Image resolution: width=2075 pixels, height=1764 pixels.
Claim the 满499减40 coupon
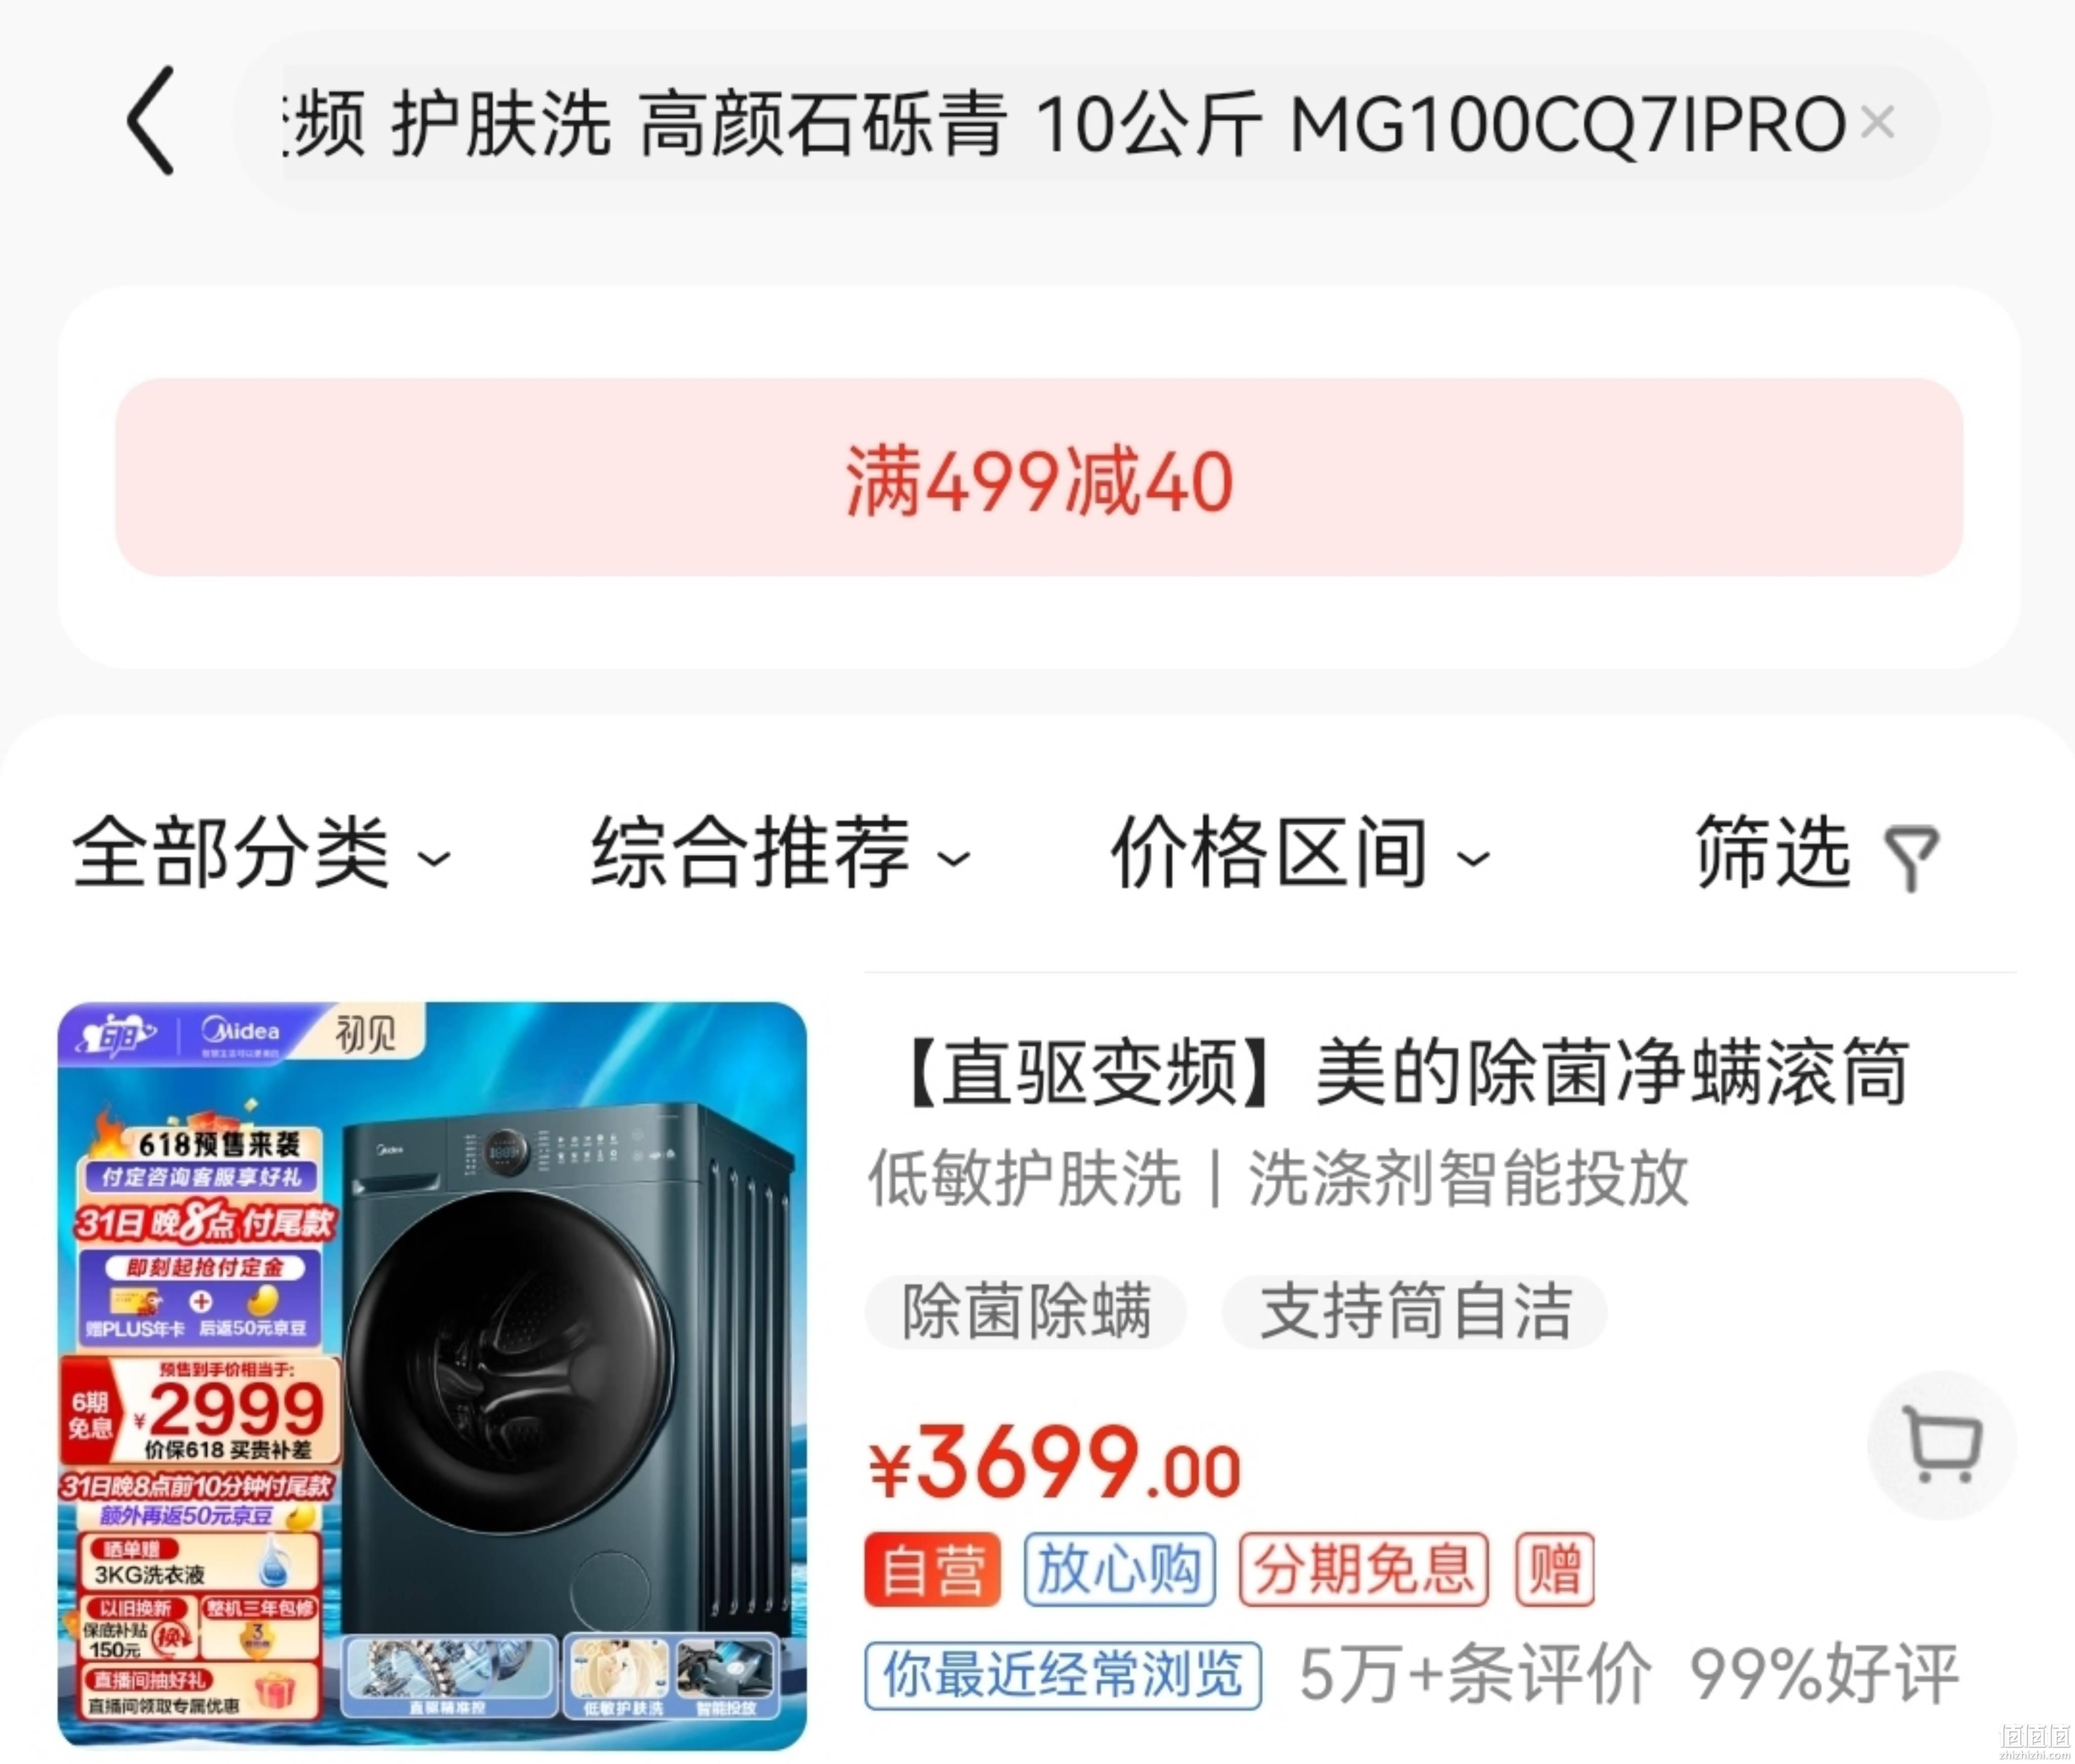coord(1039,477)
